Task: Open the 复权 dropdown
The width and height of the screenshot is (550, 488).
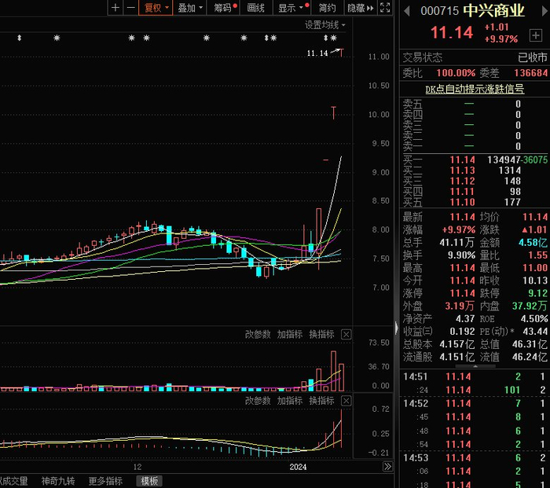Action: [156, 7]
